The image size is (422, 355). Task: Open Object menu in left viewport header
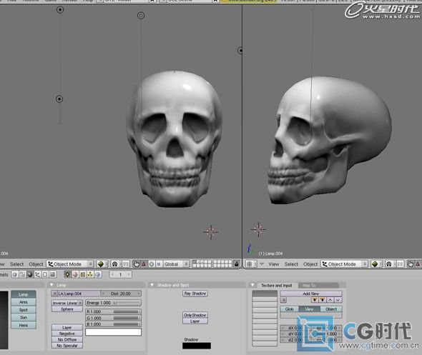point(36,264)
